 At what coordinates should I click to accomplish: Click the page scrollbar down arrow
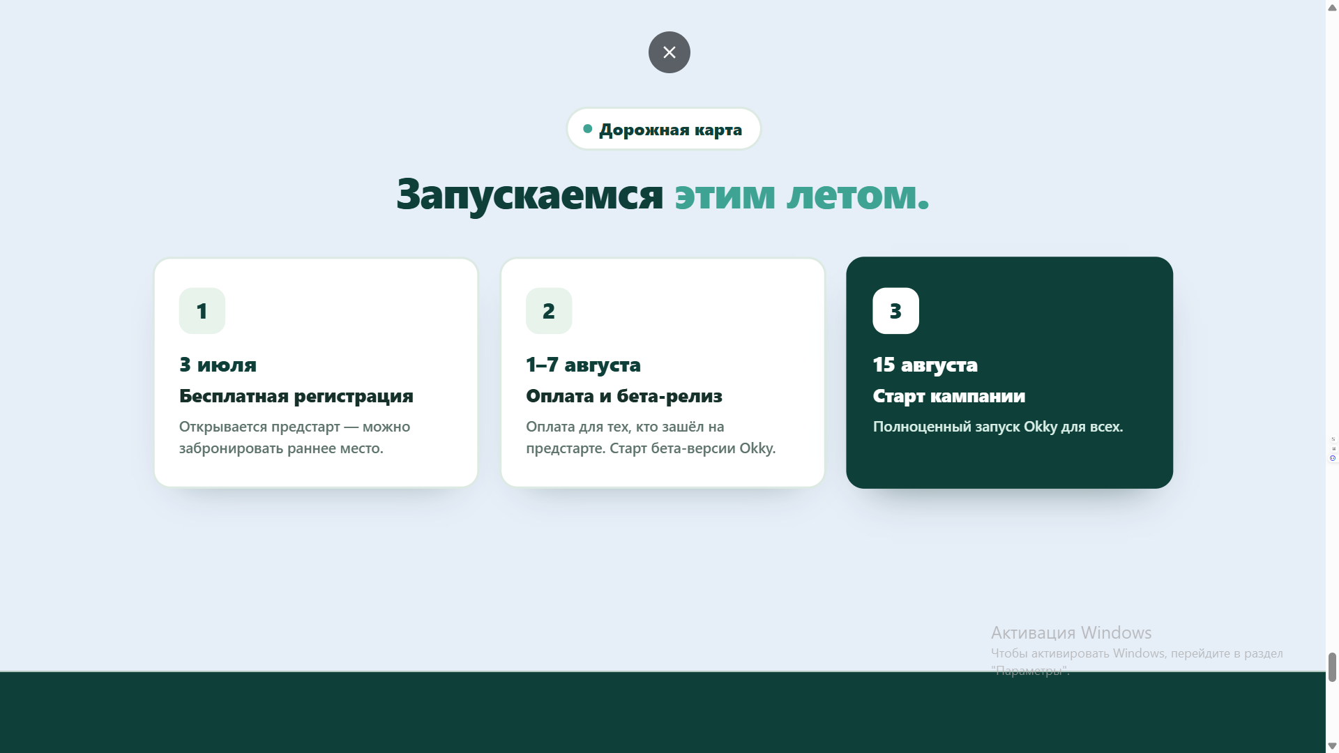(x=1332, y=746)
